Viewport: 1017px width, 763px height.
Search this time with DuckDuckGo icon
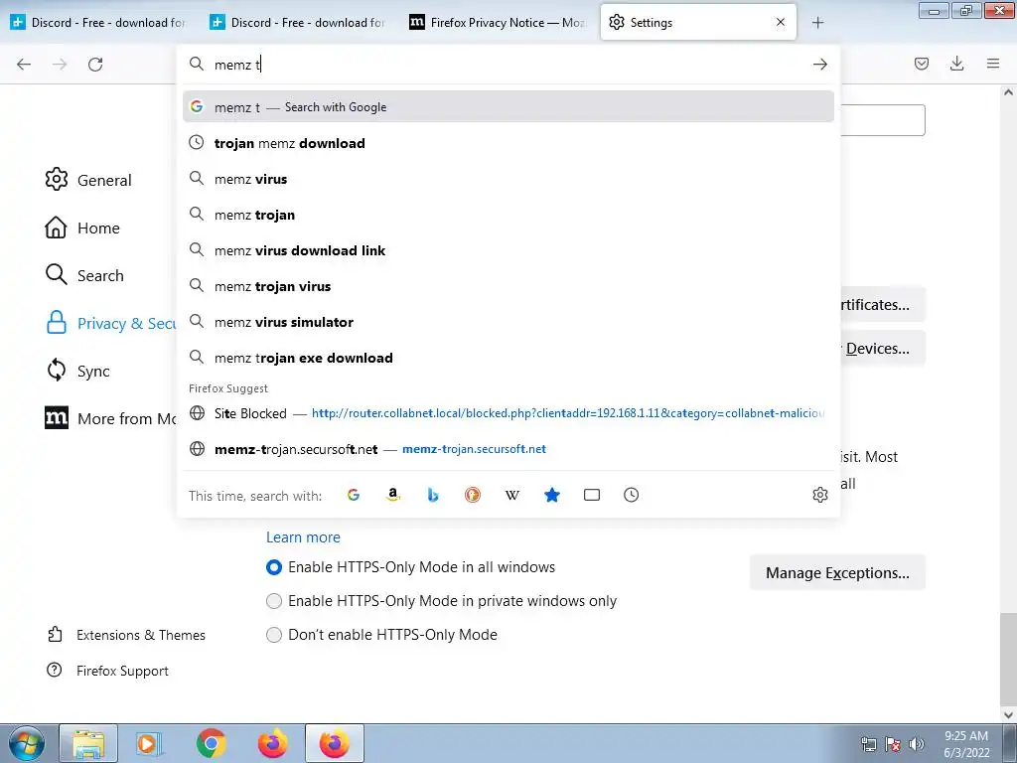pyautogui.click(x=472, y=495)
